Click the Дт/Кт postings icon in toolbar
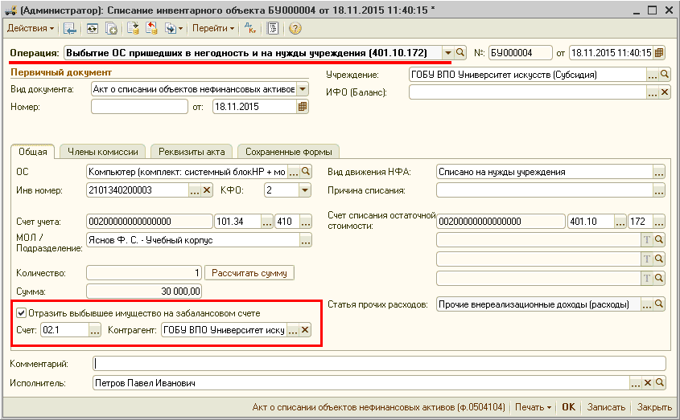 pyautogui.click(x=250, y=28)
